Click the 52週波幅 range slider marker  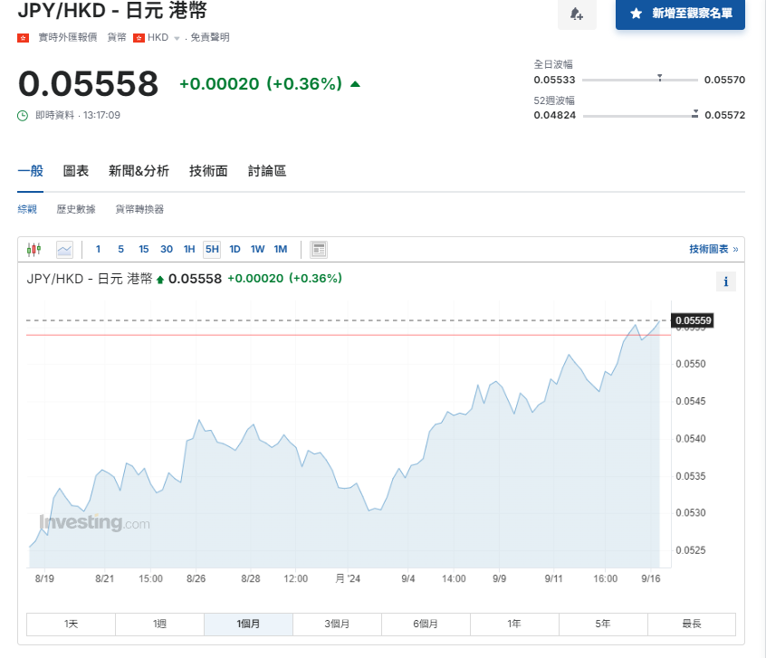[694, 113]
